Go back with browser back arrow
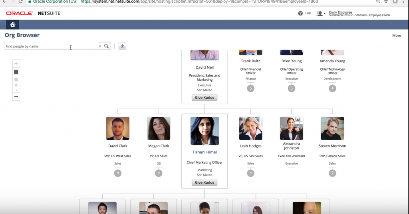The width and height of the screenshot is (409, 214). click(5, 2)
